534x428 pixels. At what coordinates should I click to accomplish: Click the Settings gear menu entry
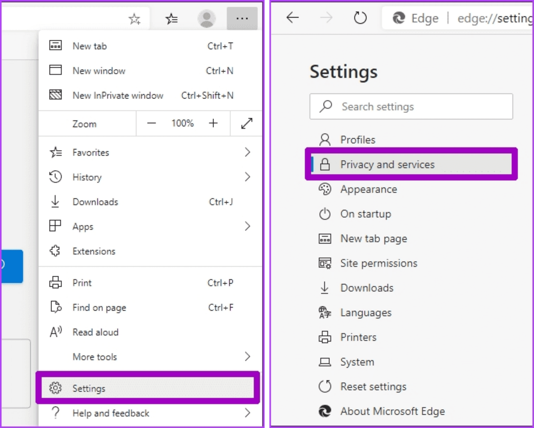(x=147, y=388)
